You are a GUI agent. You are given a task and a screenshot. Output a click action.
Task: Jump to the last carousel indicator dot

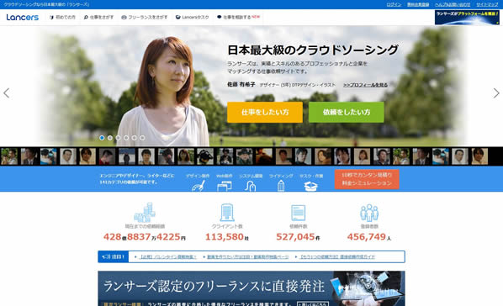(142, 138)
